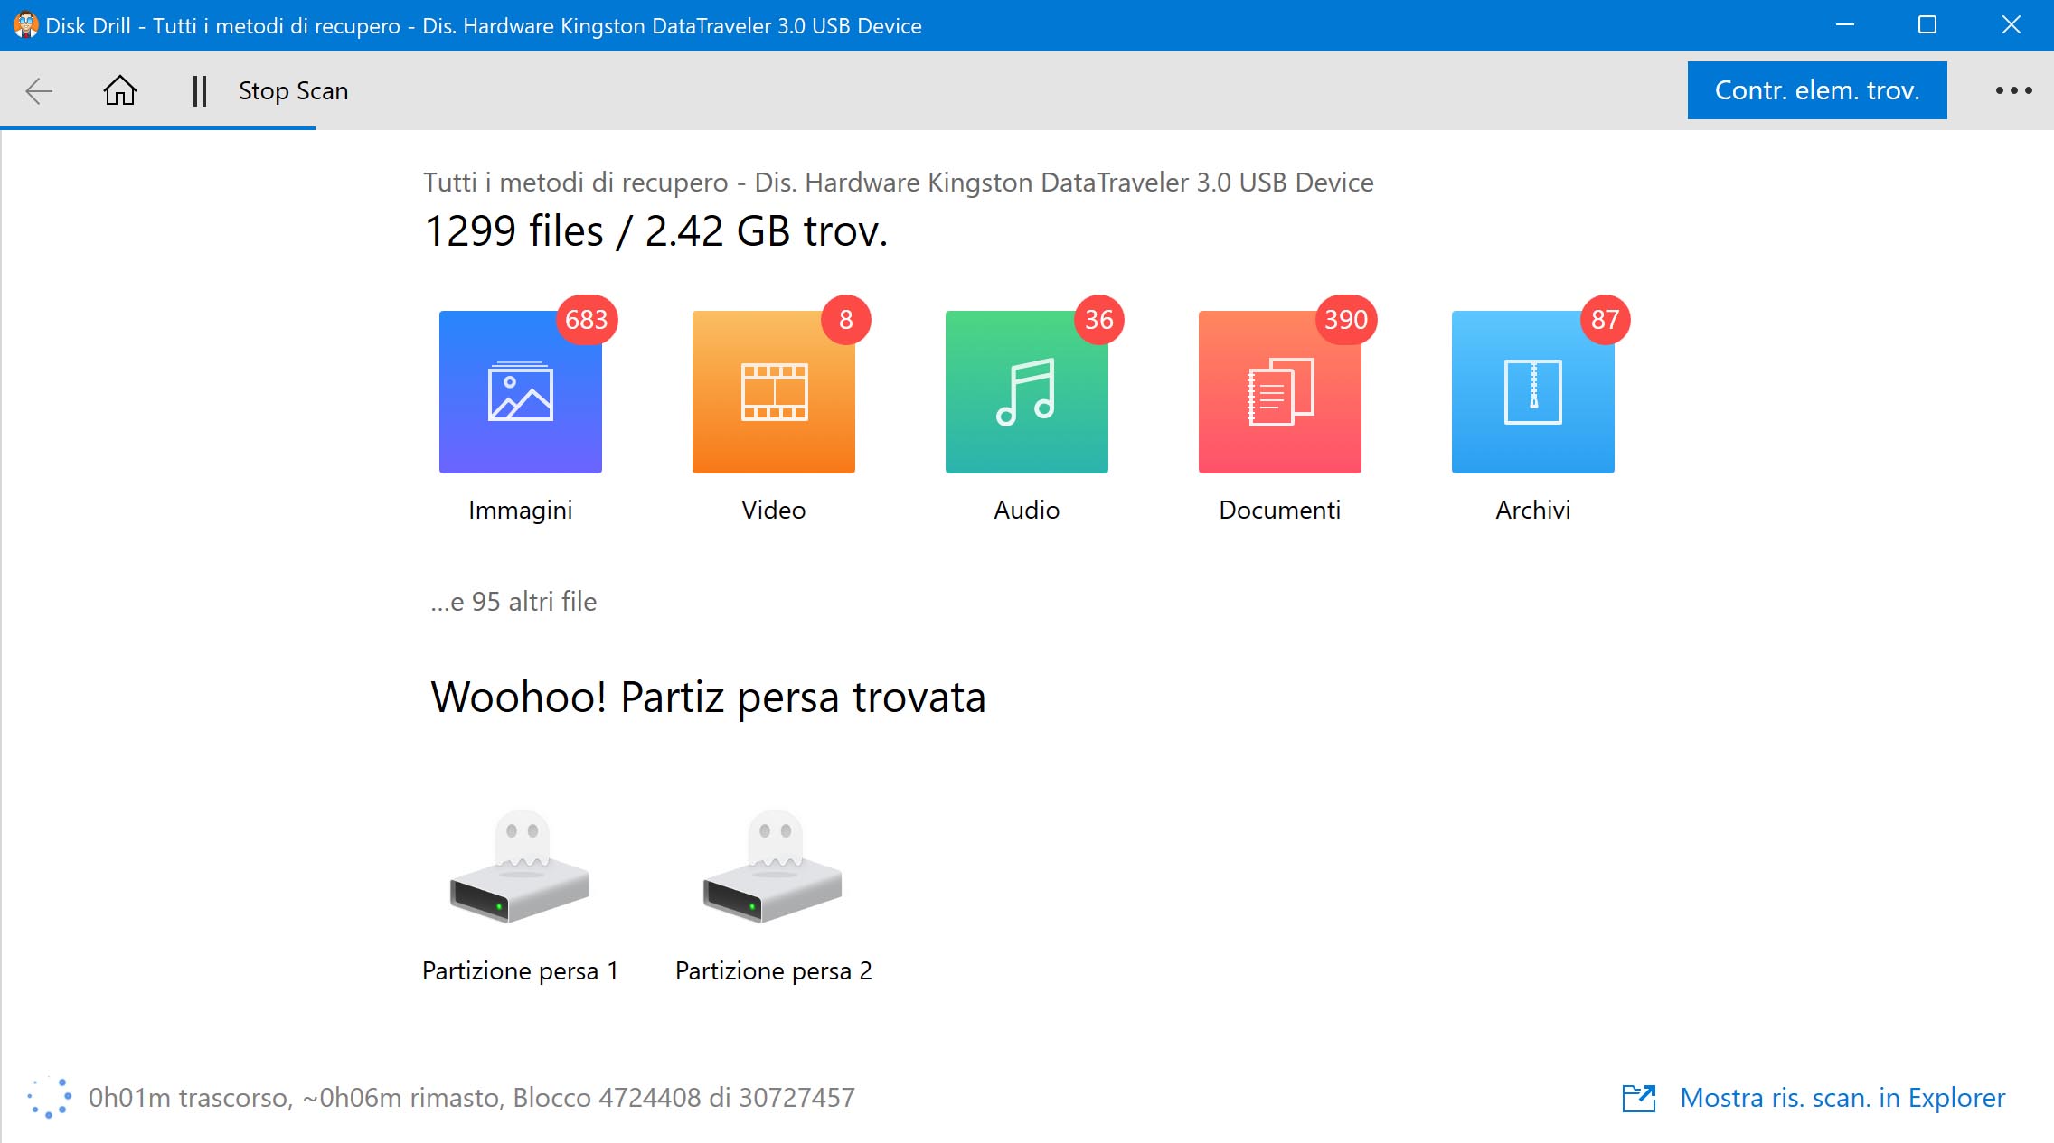The height and width of the screenshot is (1143, 2054).
Task: Click the Contr. elem. trov. review button
Action: (1816, 91)
